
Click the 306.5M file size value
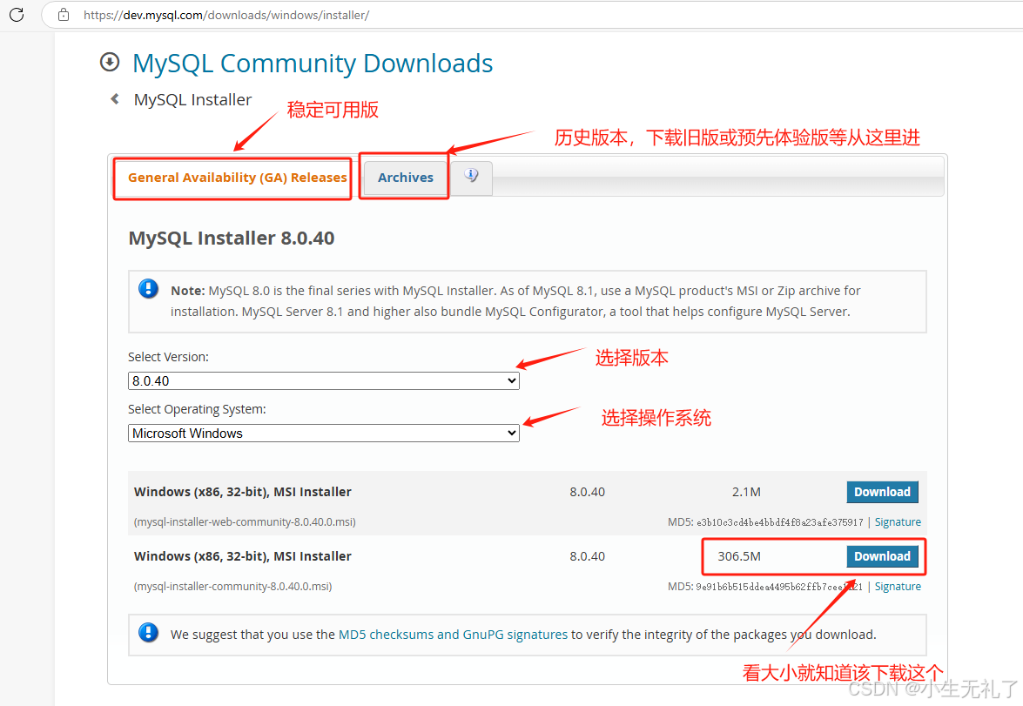click(739, 556)
